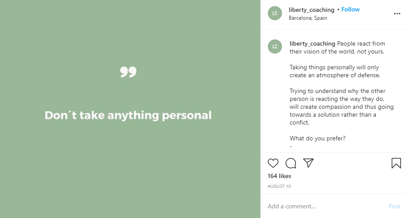The height and width of the screenshot is (218, 406).
Task: Click the "Don't take anything personal" quote text
Action: click(128, 115)
